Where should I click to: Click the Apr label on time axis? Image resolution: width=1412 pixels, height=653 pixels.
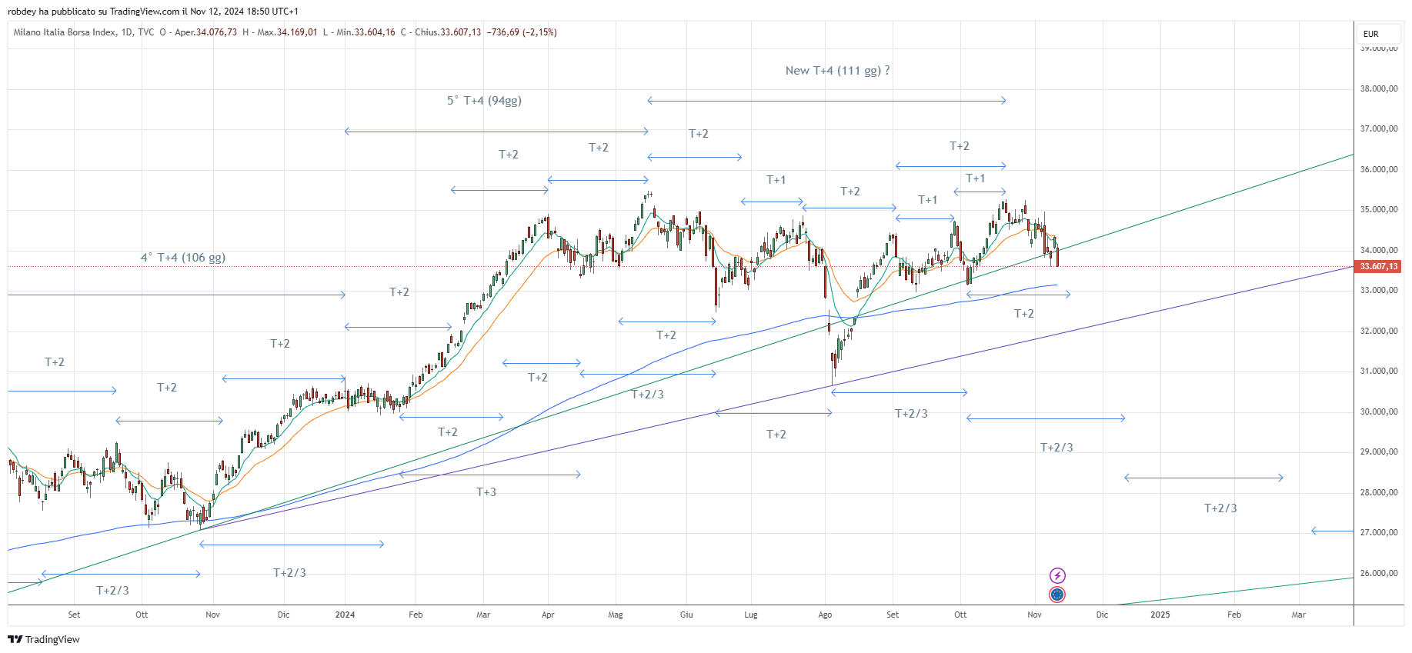click(x=548, y=615)
